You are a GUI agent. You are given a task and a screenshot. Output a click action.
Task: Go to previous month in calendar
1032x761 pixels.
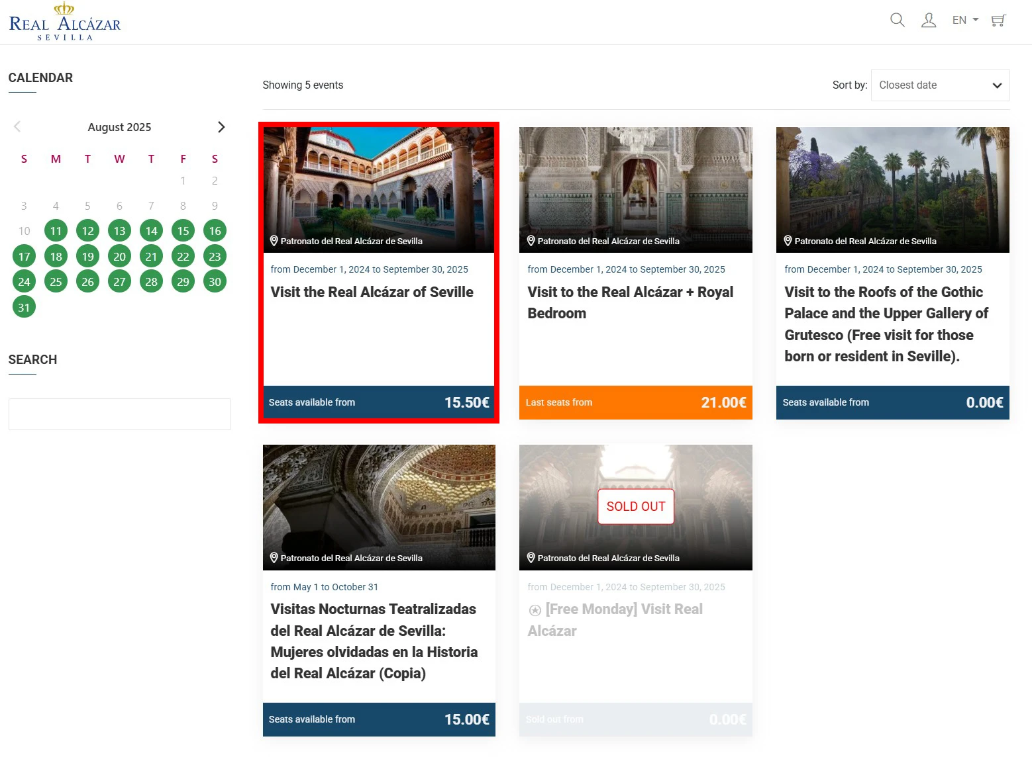pyautogui.click(x=18, y=127)
